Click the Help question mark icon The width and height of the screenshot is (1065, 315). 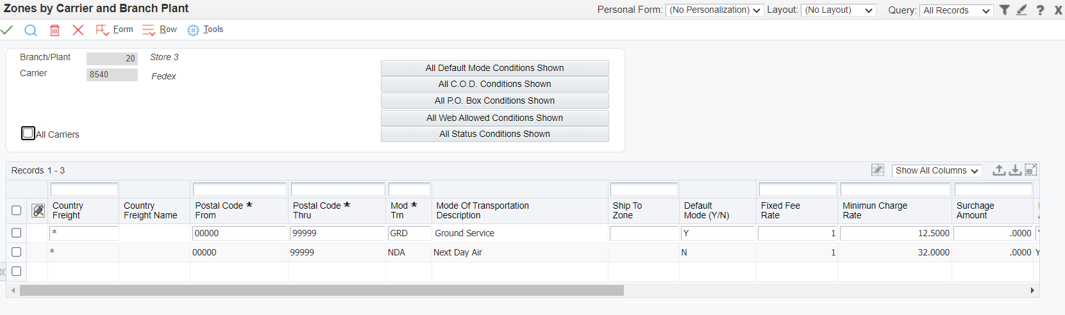(1041, 10)
